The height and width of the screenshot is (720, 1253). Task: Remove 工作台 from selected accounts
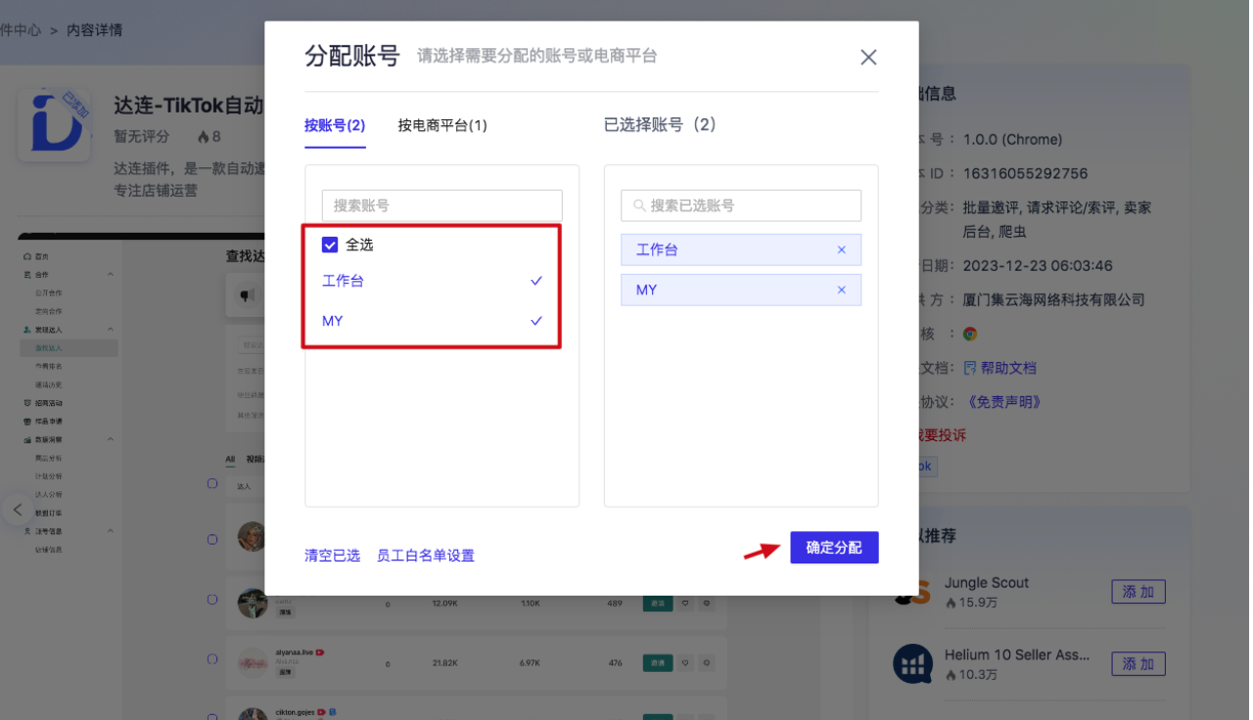841,250
